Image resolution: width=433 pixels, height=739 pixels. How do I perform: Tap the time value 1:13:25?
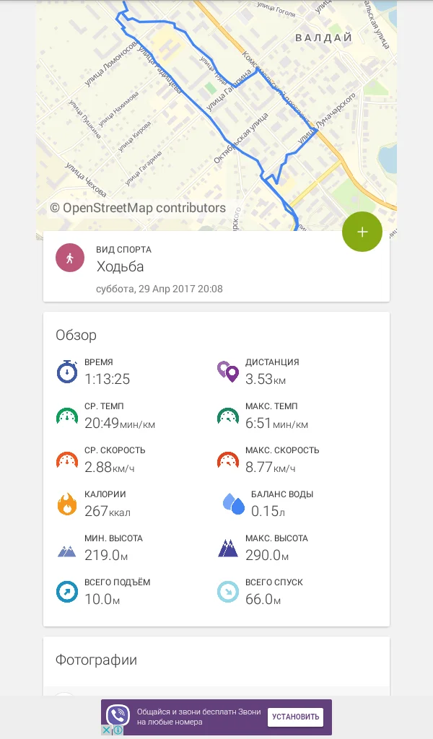tap(107, 379)
